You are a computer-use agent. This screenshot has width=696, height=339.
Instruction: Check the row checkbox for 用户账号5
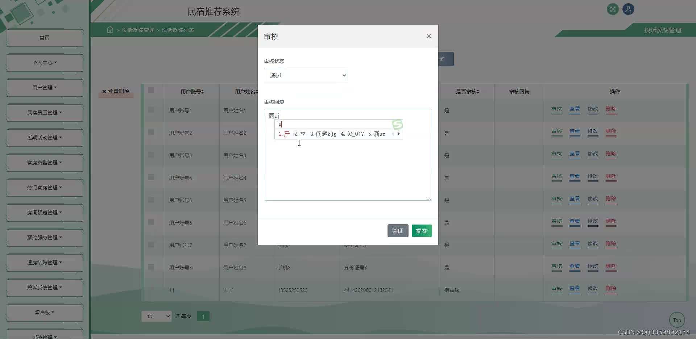tap(151, 200)
